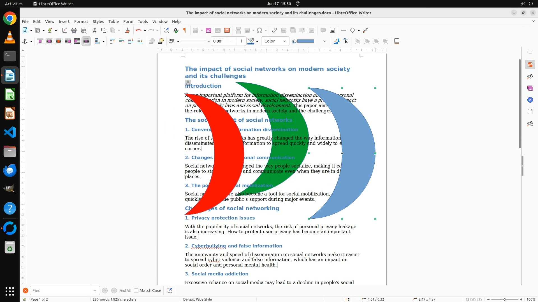Click the Insert Text Box icon
The image size is (538, 302).
227,30
